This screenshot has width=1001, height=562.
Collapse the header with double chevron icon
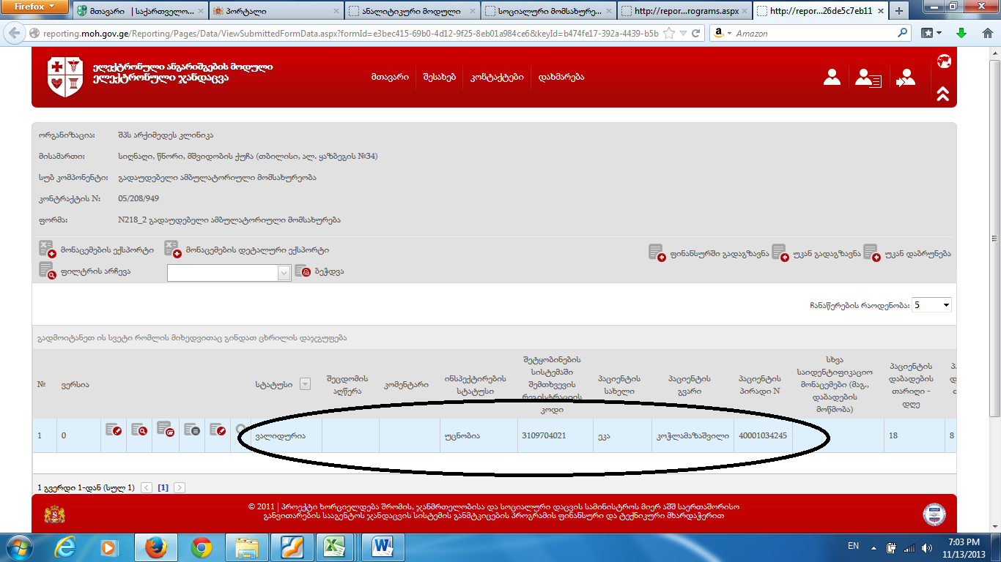[942, 94]
